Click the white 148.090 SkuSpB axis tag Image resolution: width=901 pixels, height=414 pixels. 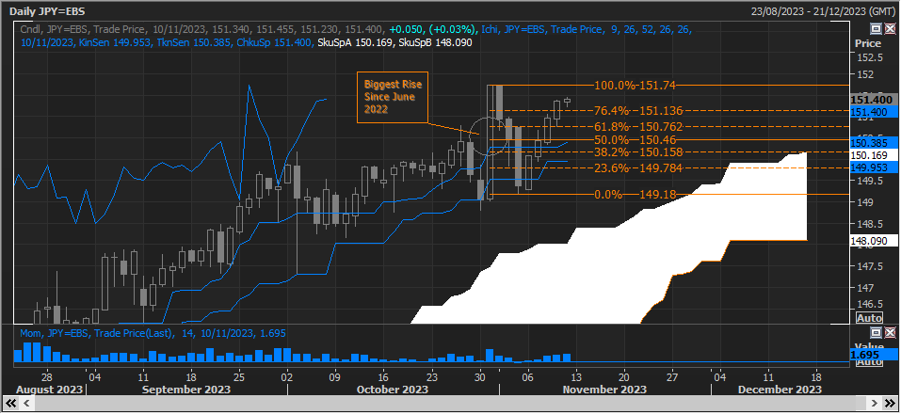tap(872, 241)
